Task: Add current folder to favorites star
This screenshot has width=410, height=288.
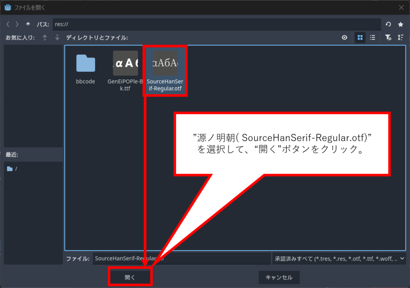Action: coord(400,24)
